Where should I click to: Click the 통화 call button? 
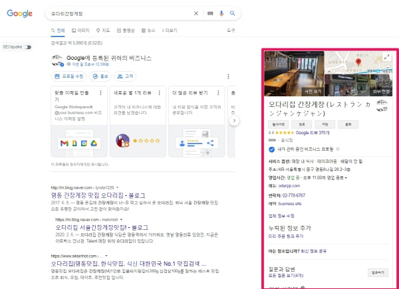tap(348, 124)
